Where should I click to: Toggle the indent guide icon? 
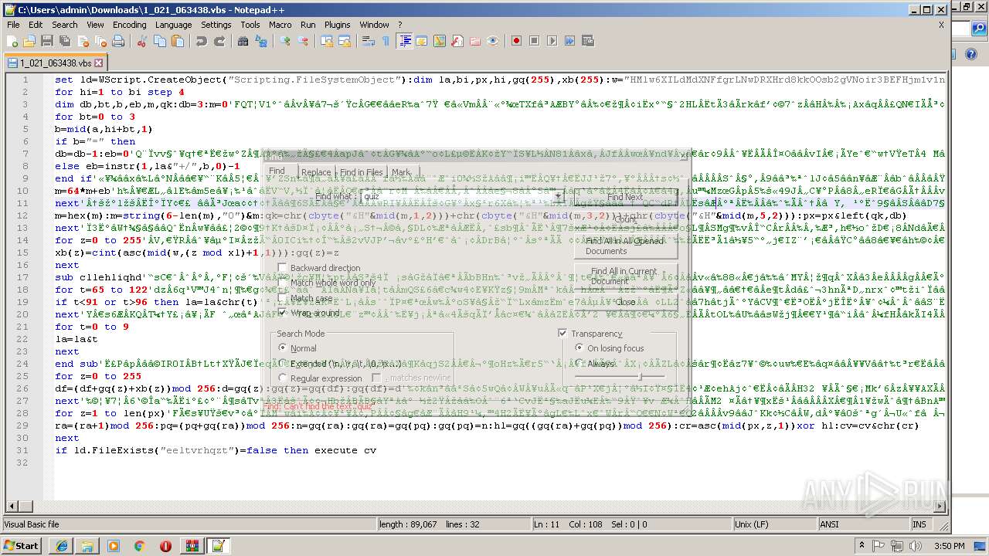[x=404, y=41]
